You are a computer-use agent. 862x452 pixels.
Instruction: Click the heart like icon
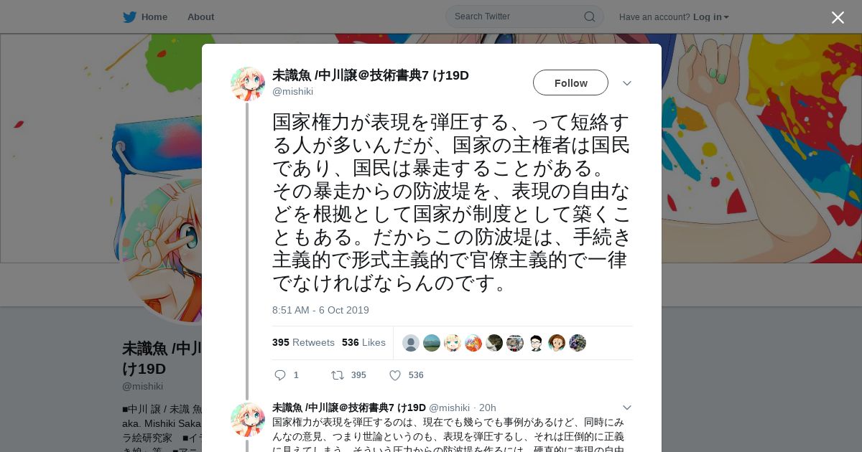[x=395, y=375]
